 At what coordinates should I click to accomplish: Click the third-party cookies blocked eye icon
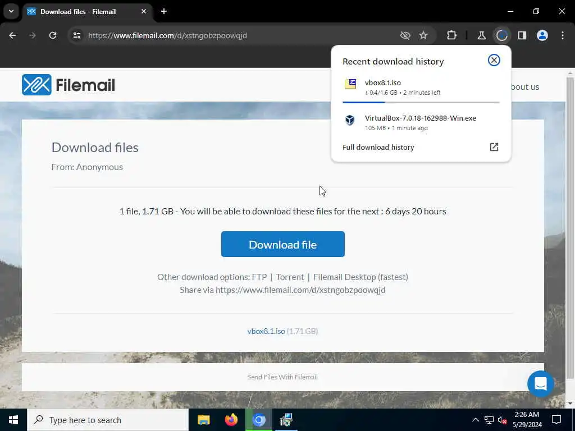(x=405, y=35)
